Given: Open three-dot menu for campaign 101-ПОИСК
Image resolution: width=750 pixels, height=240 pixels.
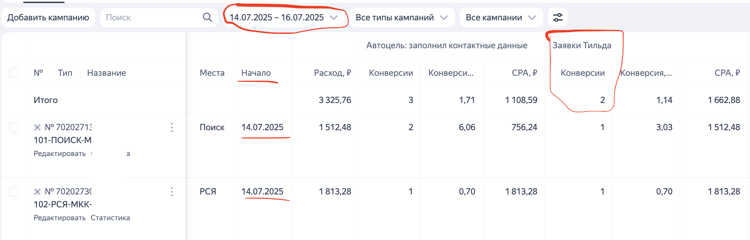Looking at the screenshot, I should click(172, 127).
